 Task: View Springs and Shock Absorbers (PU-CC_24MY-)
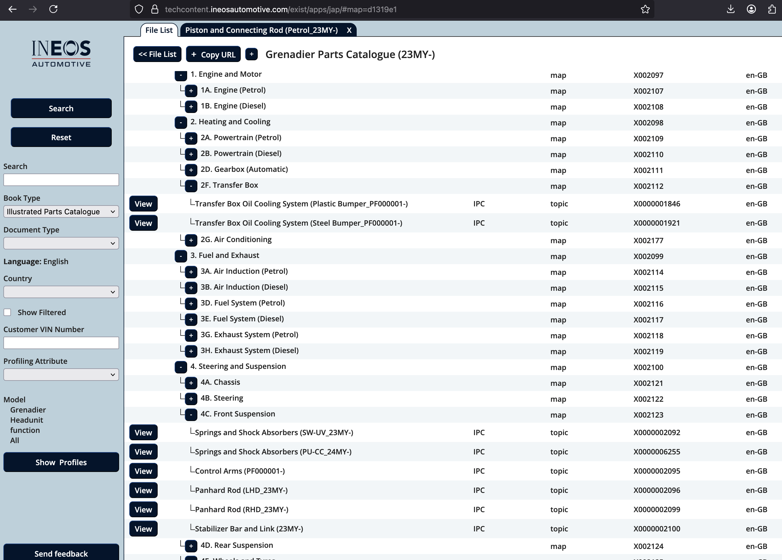click(x=143, y=452)
